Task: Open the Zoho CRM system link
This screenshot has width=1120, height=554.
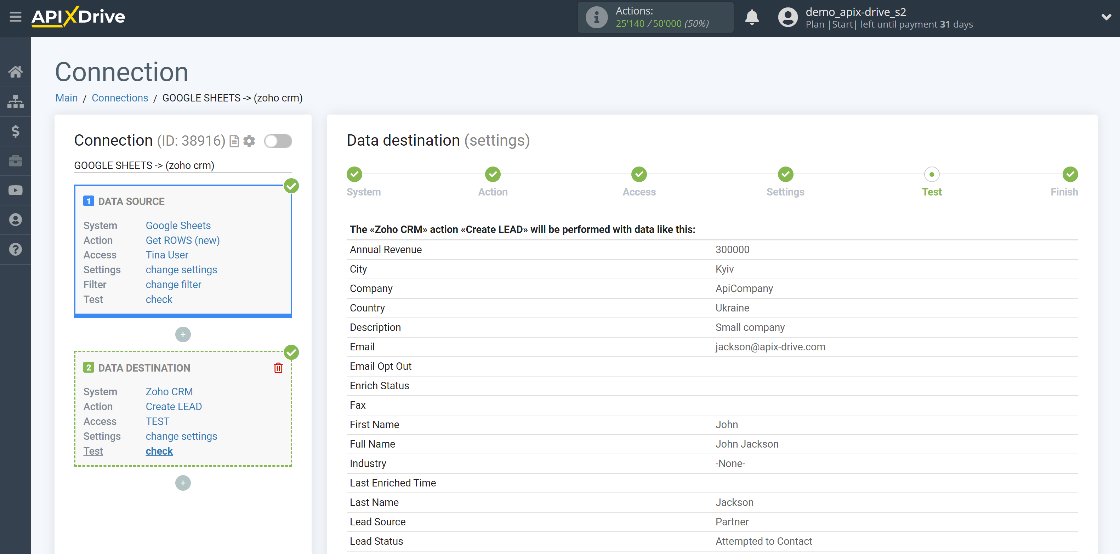Action: (x=169, y=392)
